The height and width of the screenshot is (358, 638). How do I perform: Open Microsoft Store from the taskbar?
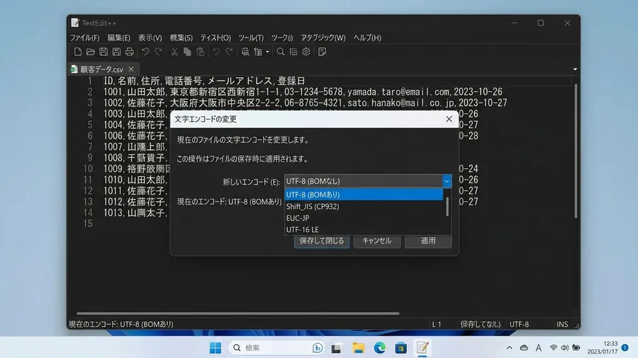tap(401, 348)
